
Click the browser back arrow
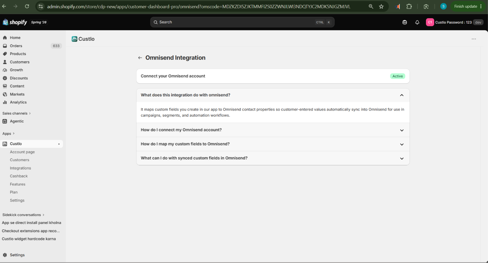point(4,6)
